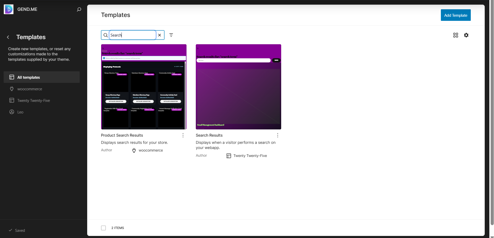Open the search icon in the sidebar
Image resolution: width=494 pixels, height=238 pixels.
coord(79,10)
